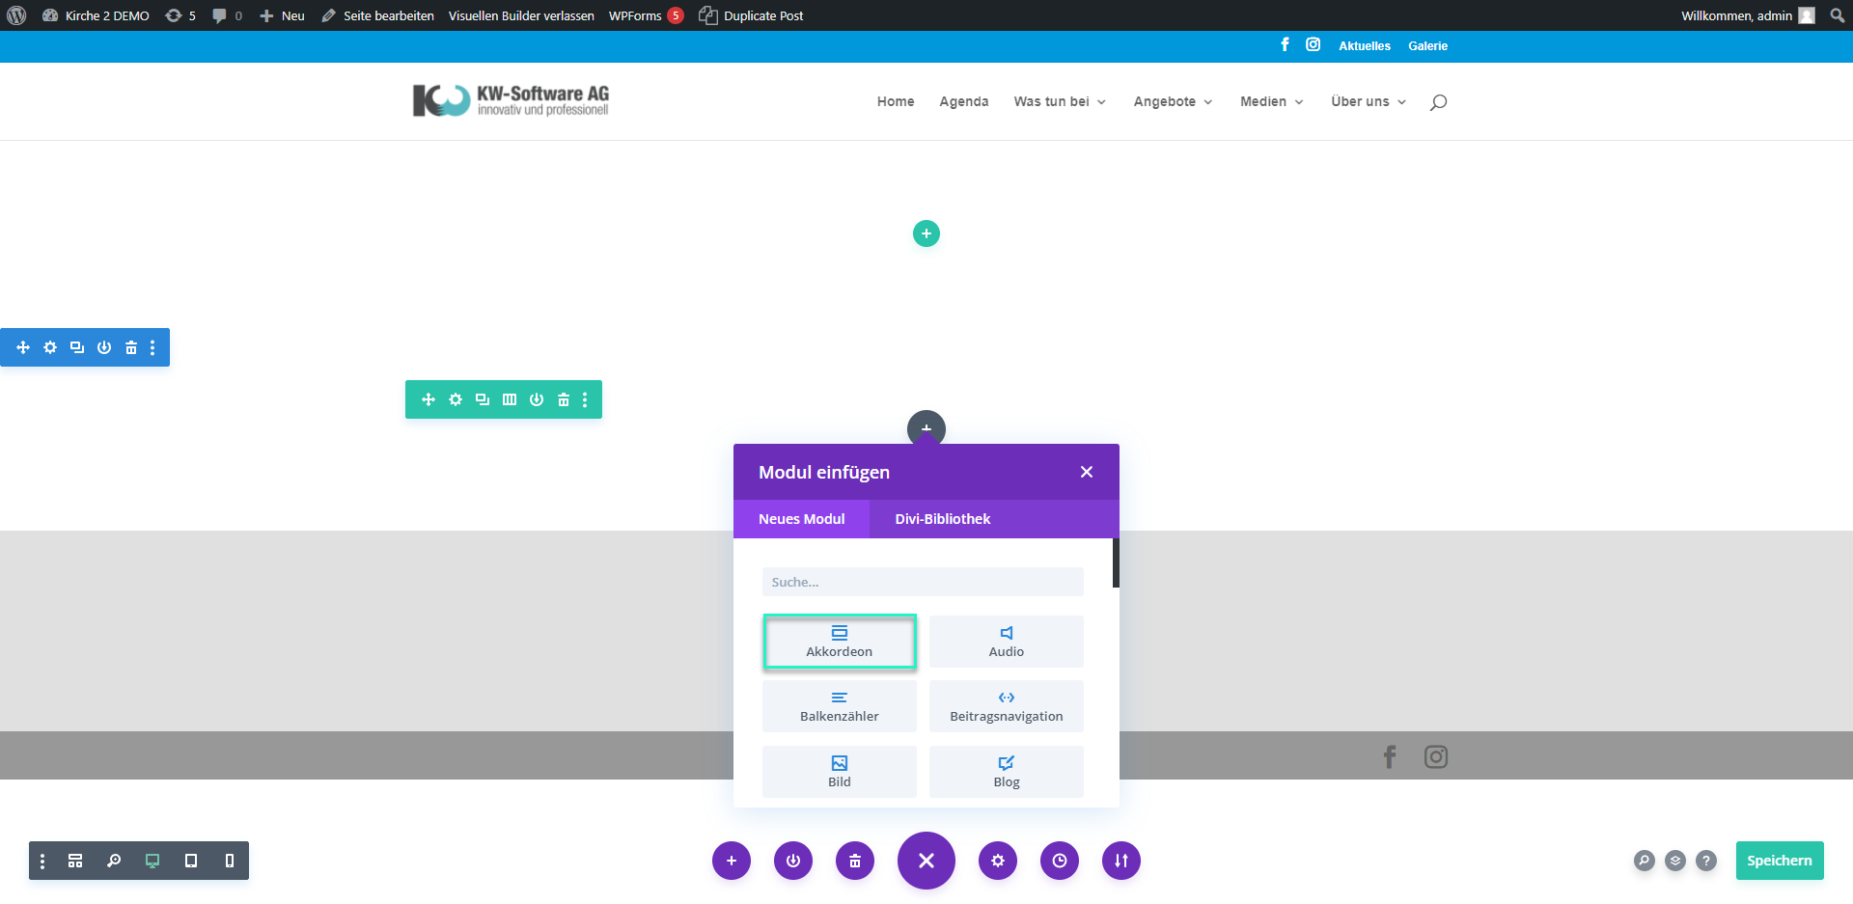
Task: Switch to tablet view mode
Action: [x=191, y=861]
